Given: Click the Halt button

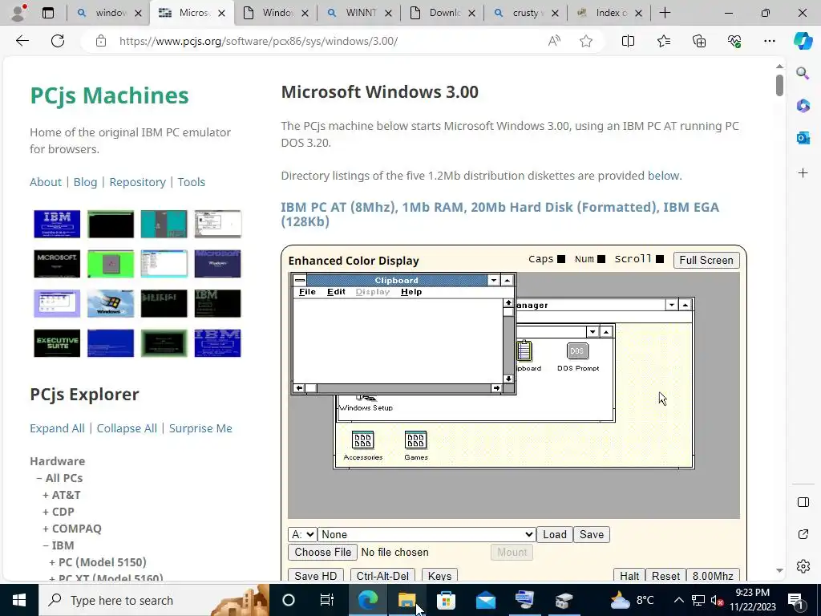Looking at the screenshot, I should [629, 576].
